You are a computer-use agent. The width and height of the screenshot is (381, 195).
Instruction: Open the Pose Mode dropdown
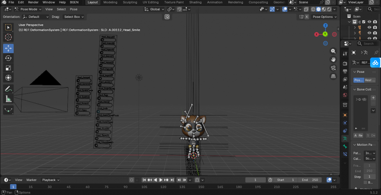[x=28, y=9]
